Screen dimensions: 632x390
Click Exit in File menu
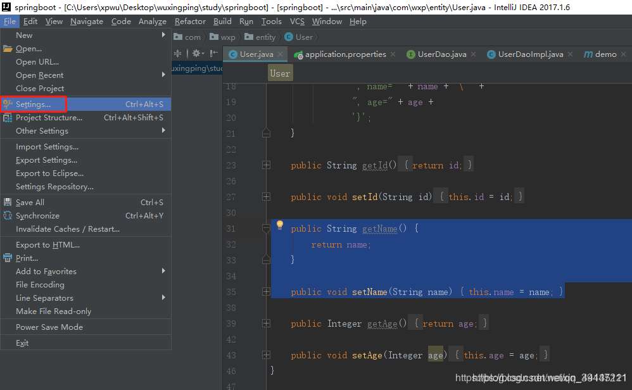tap(86, 343)
